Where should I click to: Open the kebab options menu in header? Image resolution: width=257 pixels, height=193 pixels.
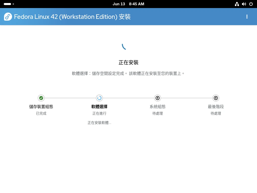click(247, 17)
